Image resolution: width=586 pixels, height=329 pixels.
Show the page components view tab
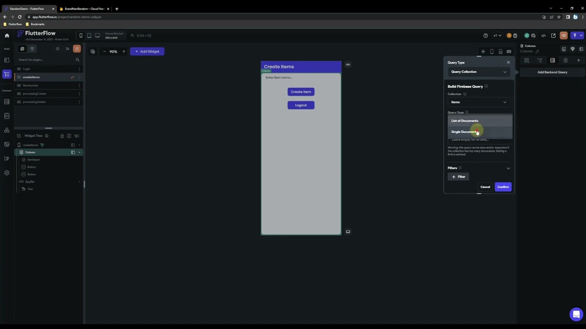click(32, 48)
